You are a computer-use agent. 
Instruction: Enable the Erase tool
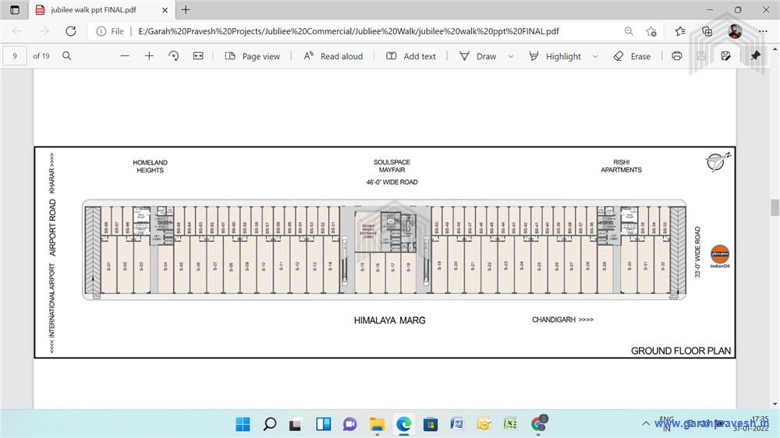632,56
